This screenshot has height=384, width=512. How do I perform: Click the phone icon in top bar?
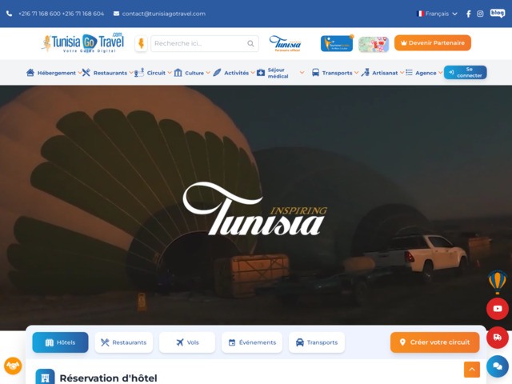[x=9, y=14]
